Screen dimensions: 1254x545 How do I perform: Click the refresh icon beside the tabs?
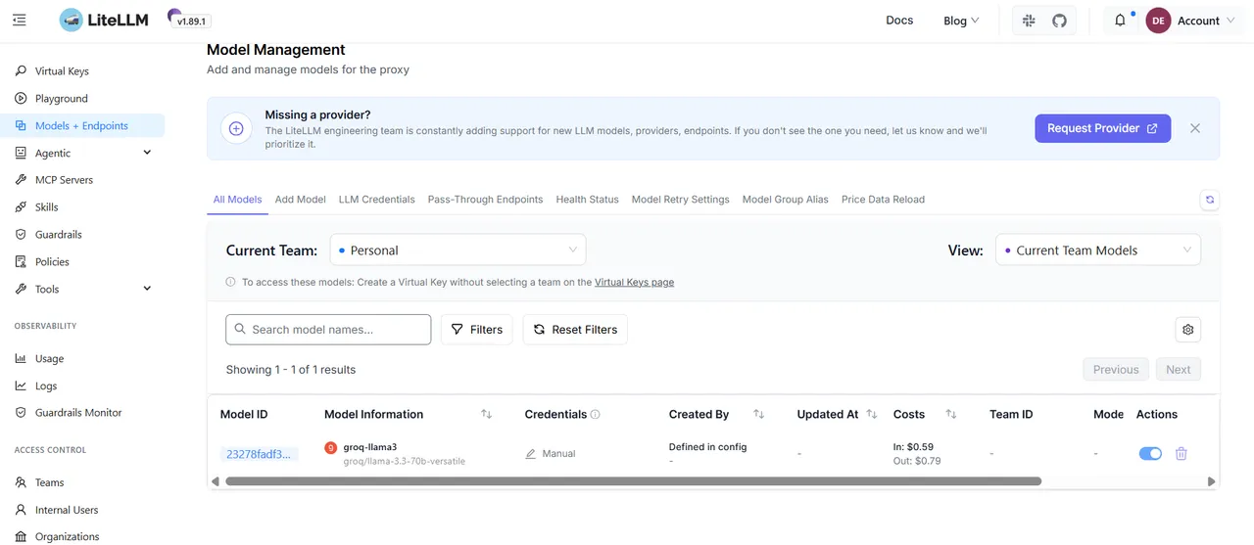(1210, 200)
